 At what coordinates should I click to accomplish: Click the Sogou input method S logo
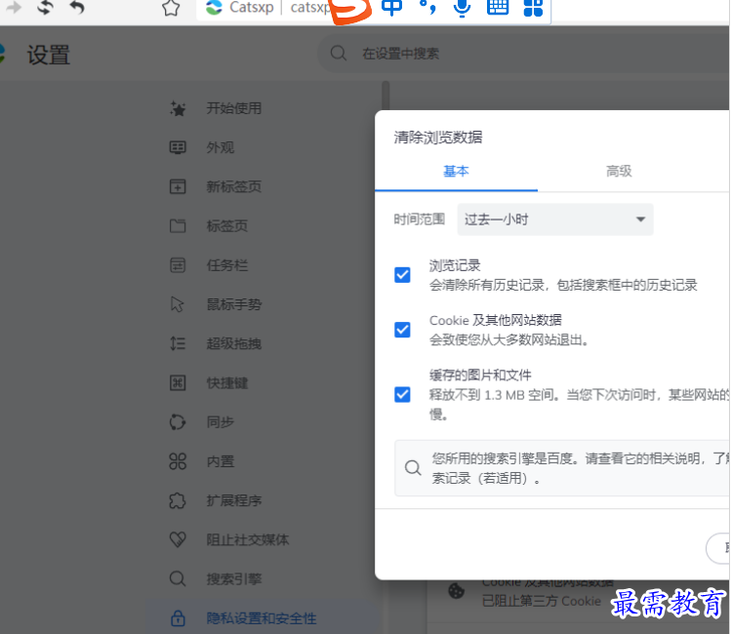(x=350, y=10)
